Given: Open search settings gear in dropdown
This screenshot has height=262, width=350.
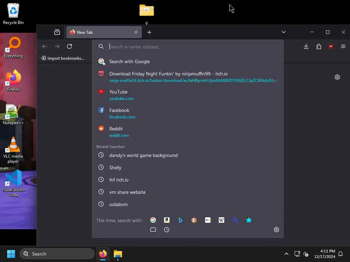Looking at the screenshot, I should (276, 230).
